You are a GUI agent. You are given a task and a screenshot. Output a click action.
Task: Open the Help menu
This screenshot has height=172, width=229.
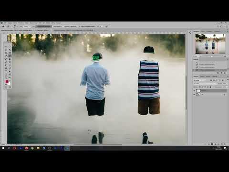coord(58,23)
